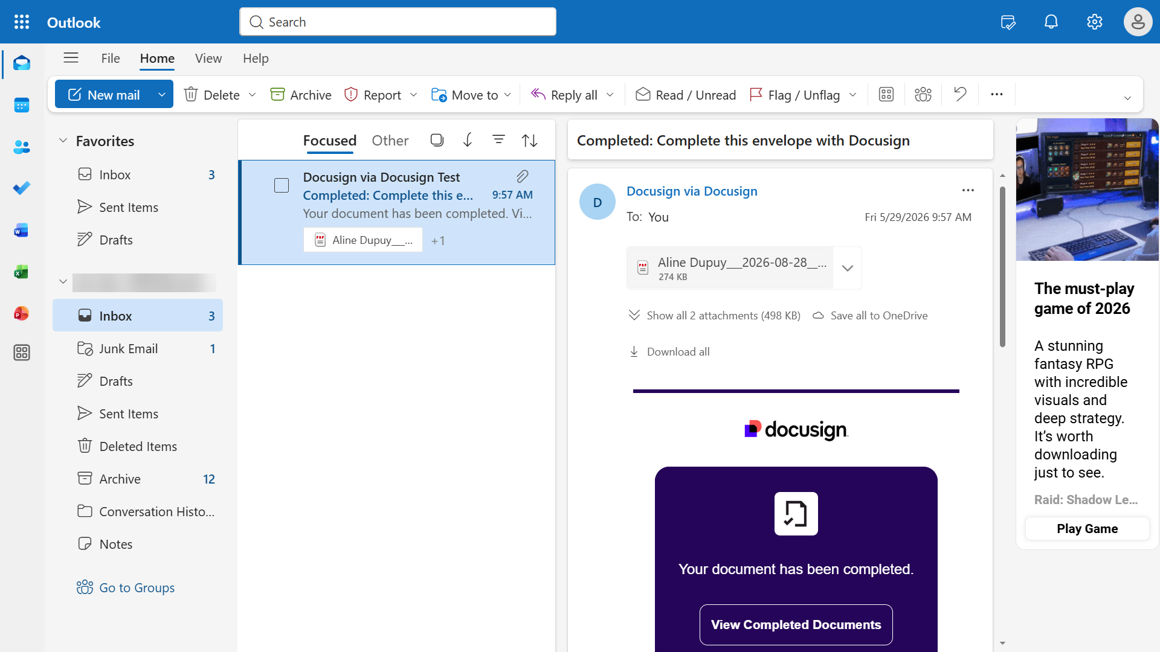Open the Archive folder

(x=138, y=479)
